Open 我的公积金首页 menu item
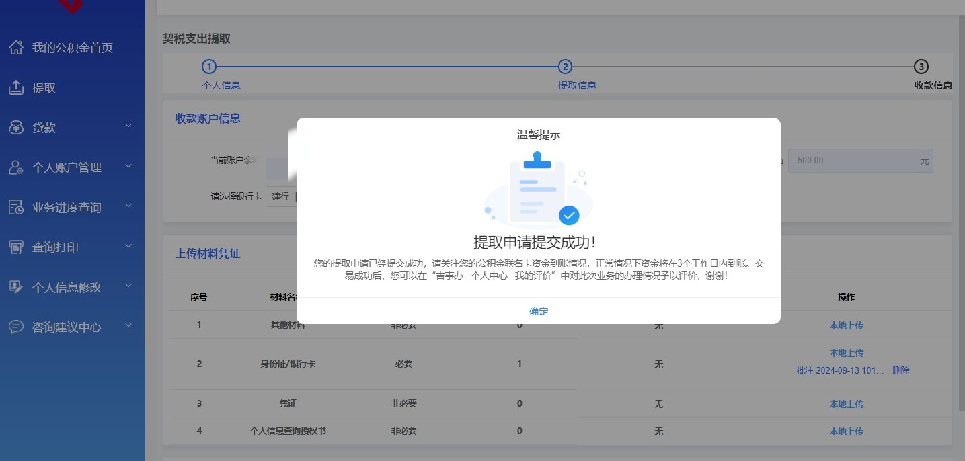This screenshot has height=461, width=965. (x=72, y=48)
